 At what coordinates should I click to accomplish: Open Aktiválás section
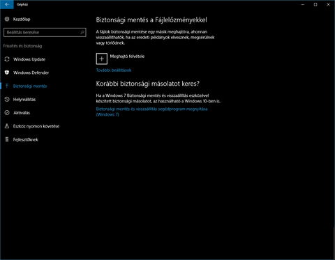[x=22, y=113]
